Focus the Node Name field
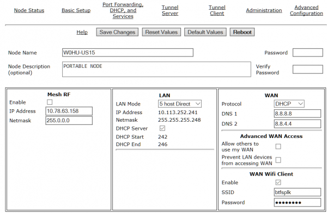Screen dimensions: 327x213 click(x=128, y=53)
